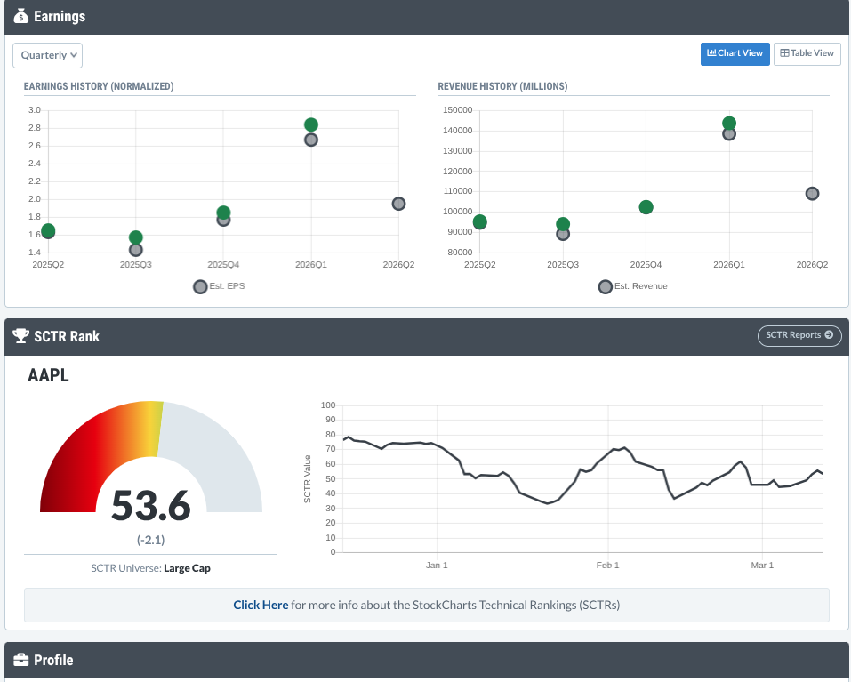The width and height of the screenshot is (851, 682).
Task: Click the SCTR Value axis label
Action: coord(307,479)
